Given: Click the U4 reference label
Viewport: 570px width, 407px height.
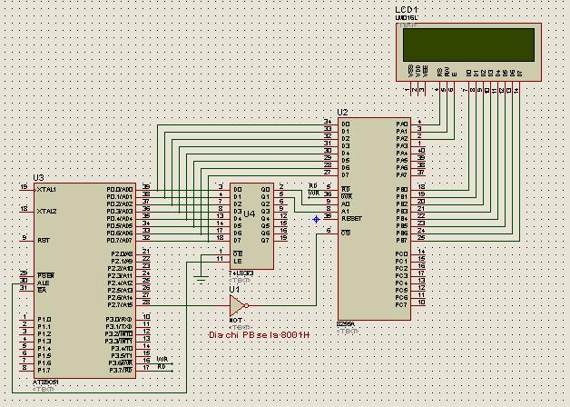Looking at the screenshot, I should click(250, 213).
